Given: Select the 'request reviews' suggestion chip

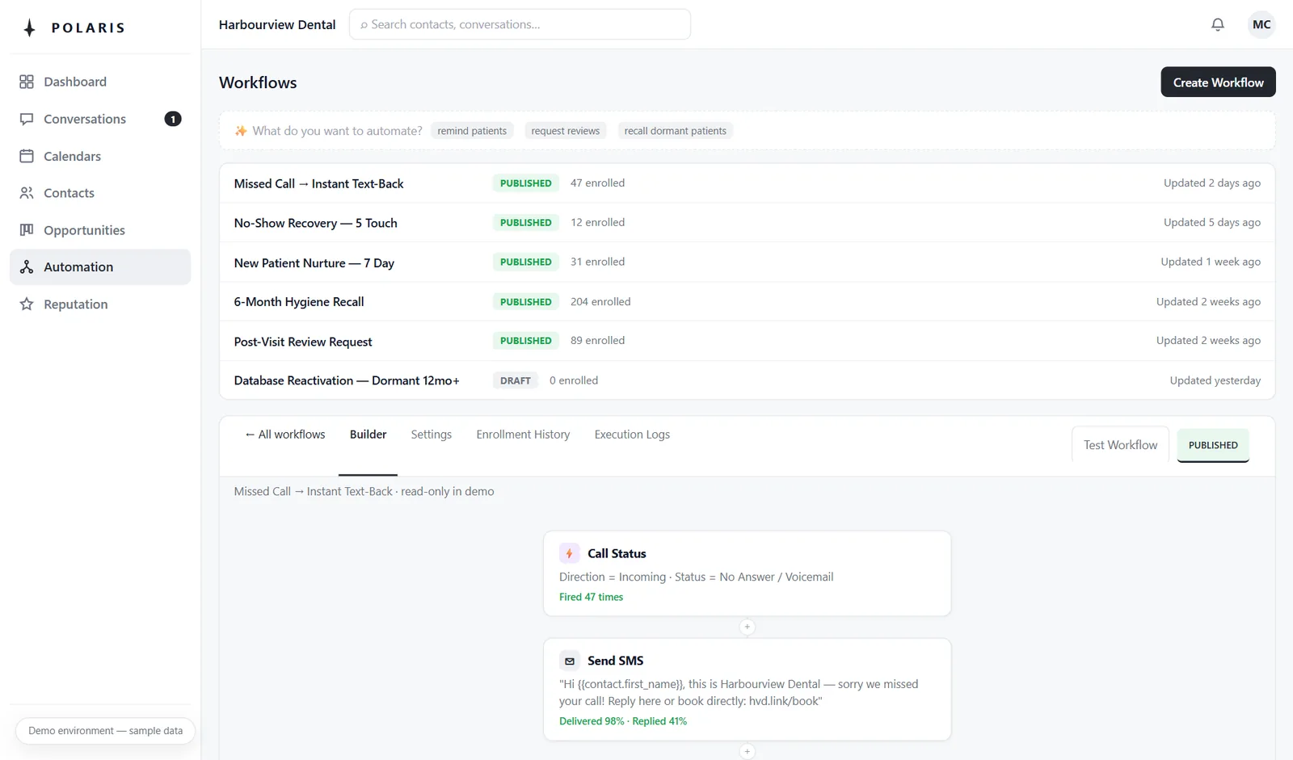Looking at the screenshot, I should click(566, 131).
